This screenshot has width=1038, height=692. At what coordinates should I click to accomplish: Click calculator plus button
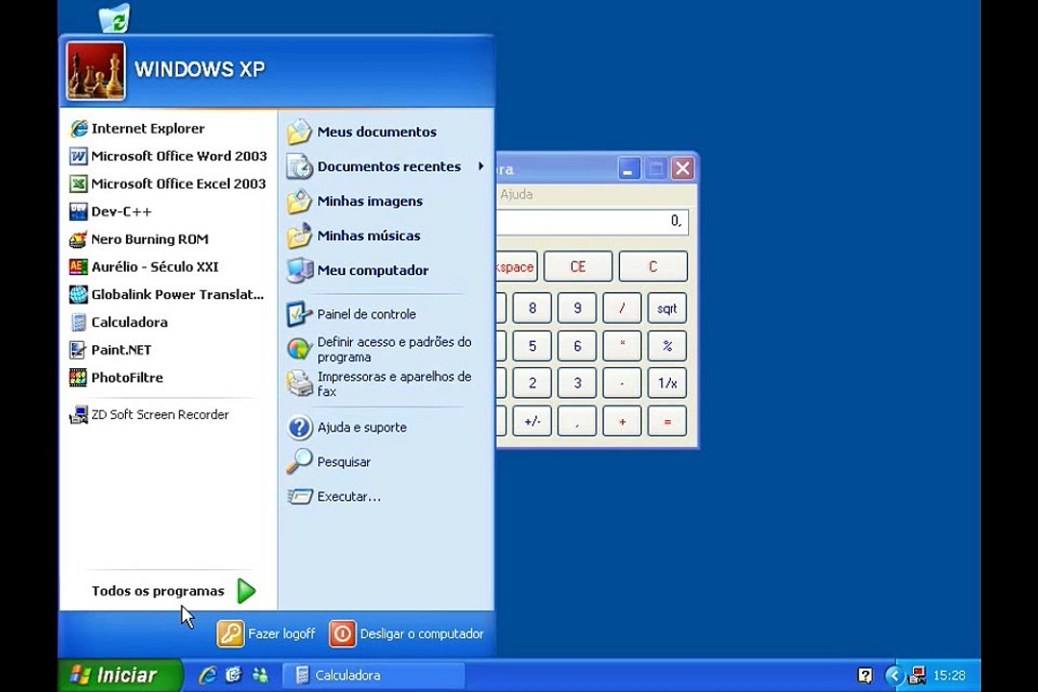pyautogui.click(x=622, y=421)
